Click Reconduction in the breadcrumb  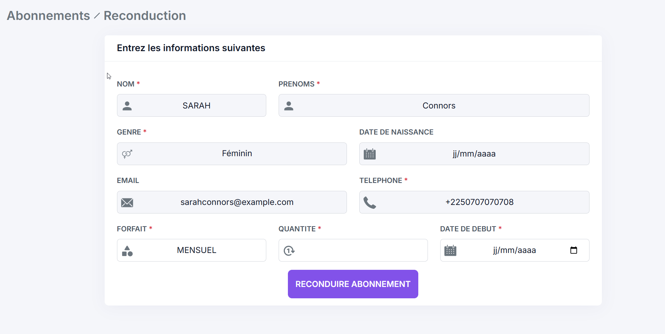point(145,16)
